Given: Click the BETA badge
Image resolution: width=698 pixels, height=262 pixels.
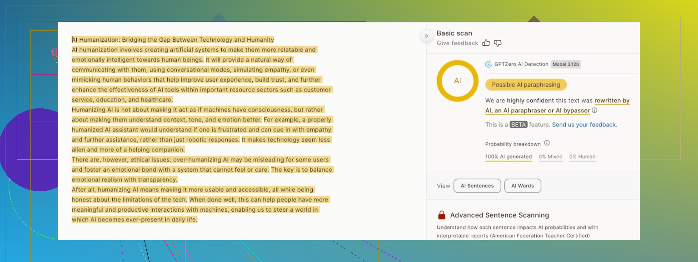Looking at the screenshot, I should (518, 125).
